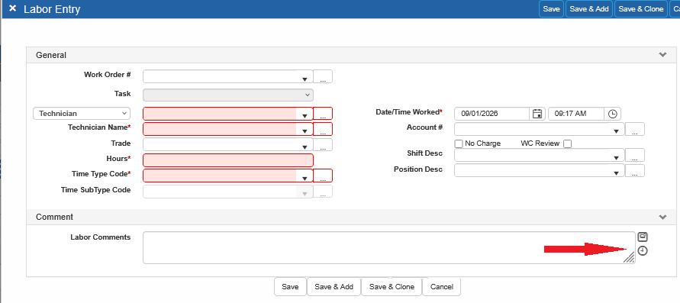
Task: Open Time SubType Code lookup ellipsis button
Action: click(x=323, y=191)
